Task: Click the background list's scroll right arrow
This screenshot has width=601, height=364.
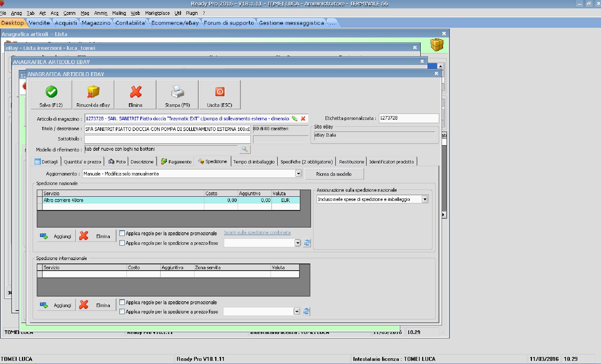Action: click(444, 215)
